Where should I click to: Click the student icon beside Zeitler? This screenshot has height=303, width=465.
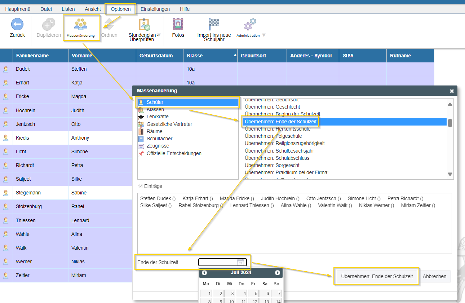click(x=6, y=275)
